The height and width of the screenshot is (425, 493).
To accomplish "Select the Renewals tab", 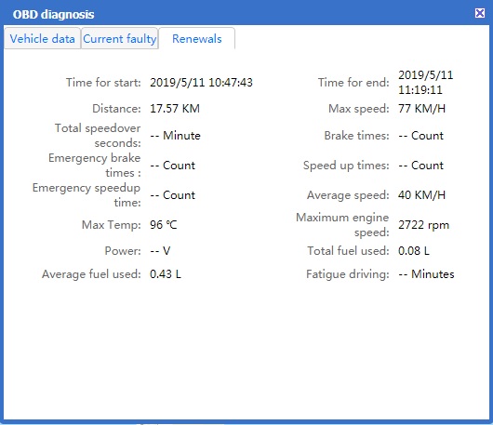I will pyautogui.click(x=197, y=39).
